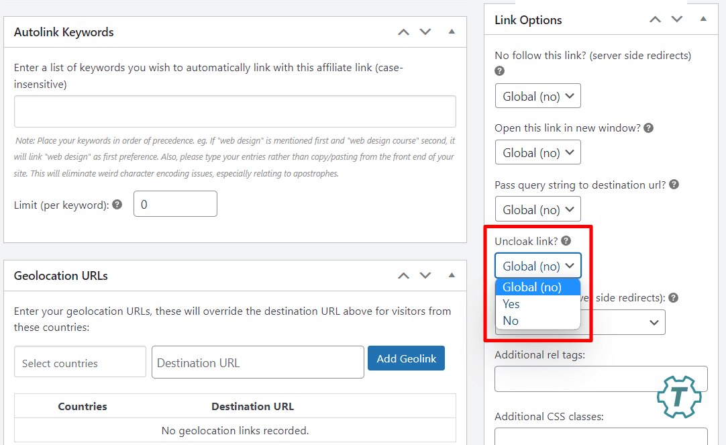Collapse the Link Options panel
This screenshot has height=445, width=726.
[703, 19]
